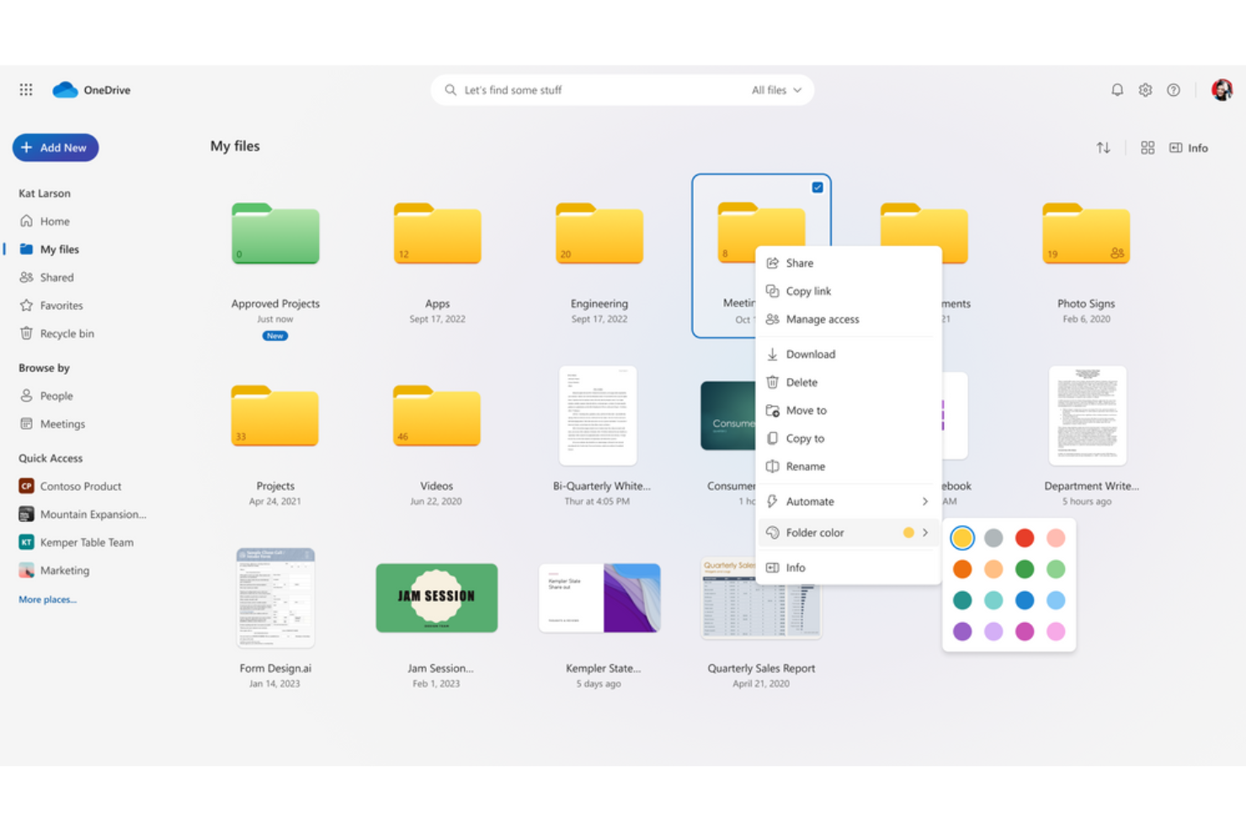Pick the dark green folder color swatch
This screenshot has height=831, width=1246.
point(1025,569)
